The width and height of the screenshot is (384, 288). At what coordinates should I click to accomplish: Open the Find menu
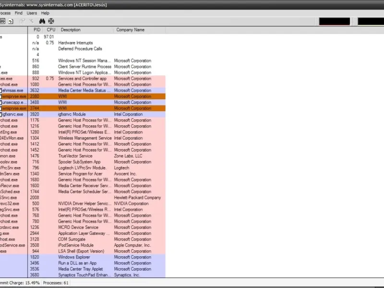18,13
